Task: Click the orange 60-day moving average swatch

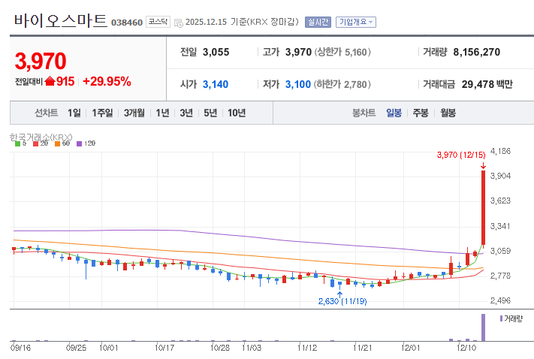Action: [x=58, y=143]
